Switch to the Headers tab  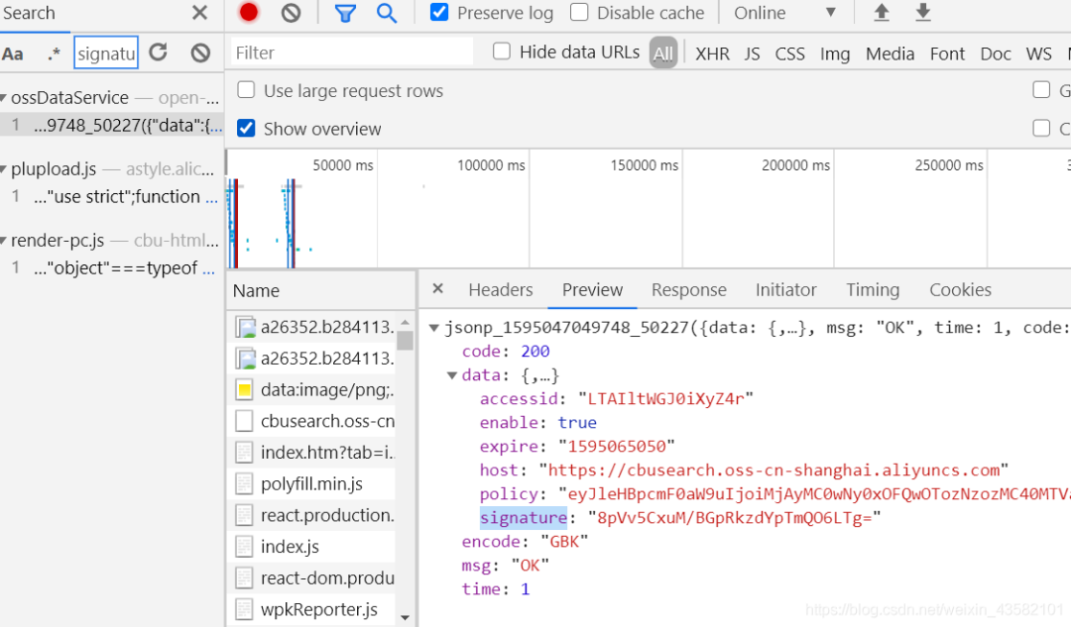pos(501,290)
